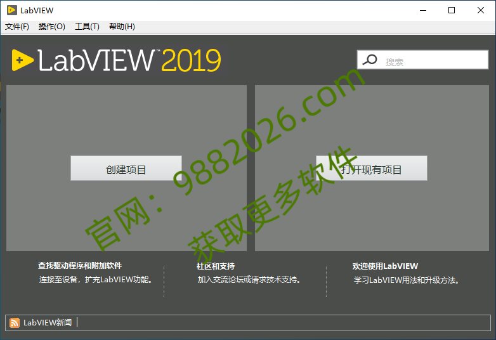The image size is (496, 340).
Task: Open the 查找驱动程序和附加软件 link
Action: (x=80, y=266)
